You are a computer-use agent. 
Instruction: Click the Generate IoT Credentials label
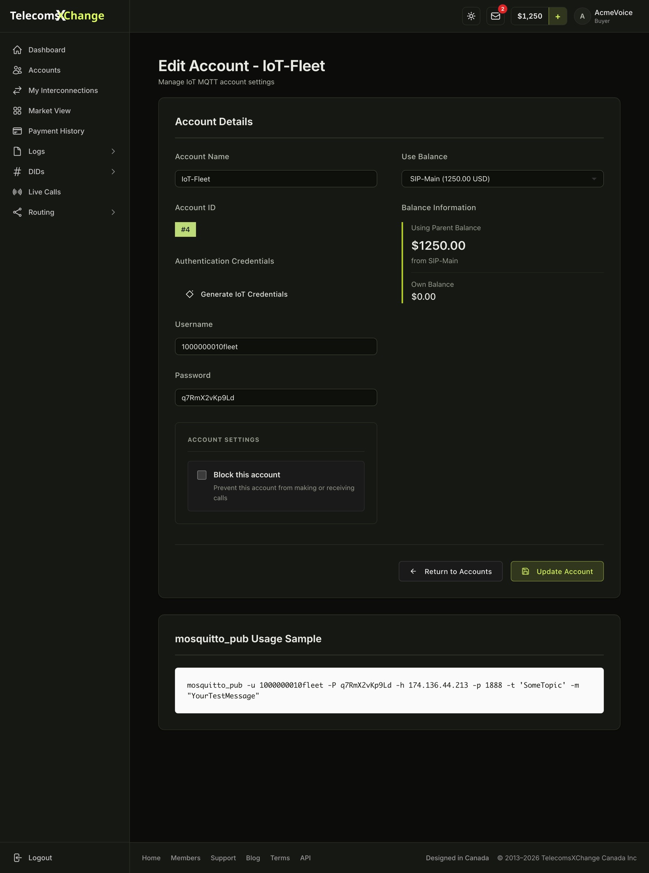tap(244, 294)
